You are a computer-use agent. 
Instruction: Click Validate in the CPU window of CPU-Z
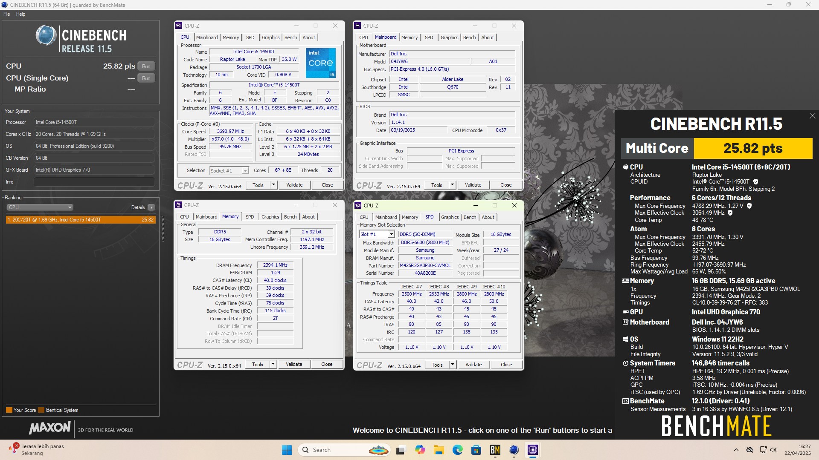pyautogui.click(x=294, y=185)
